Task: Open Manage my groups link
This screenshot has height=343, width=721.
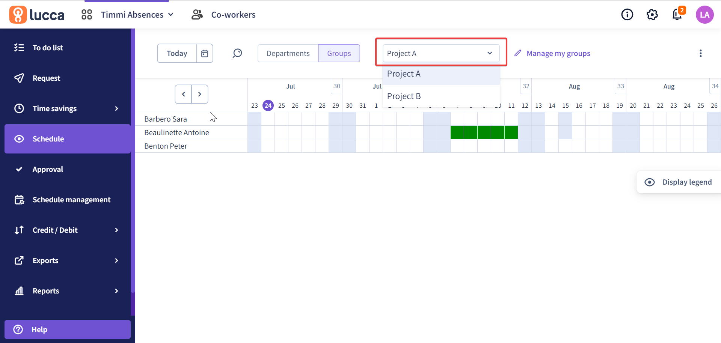Action: 558,53
